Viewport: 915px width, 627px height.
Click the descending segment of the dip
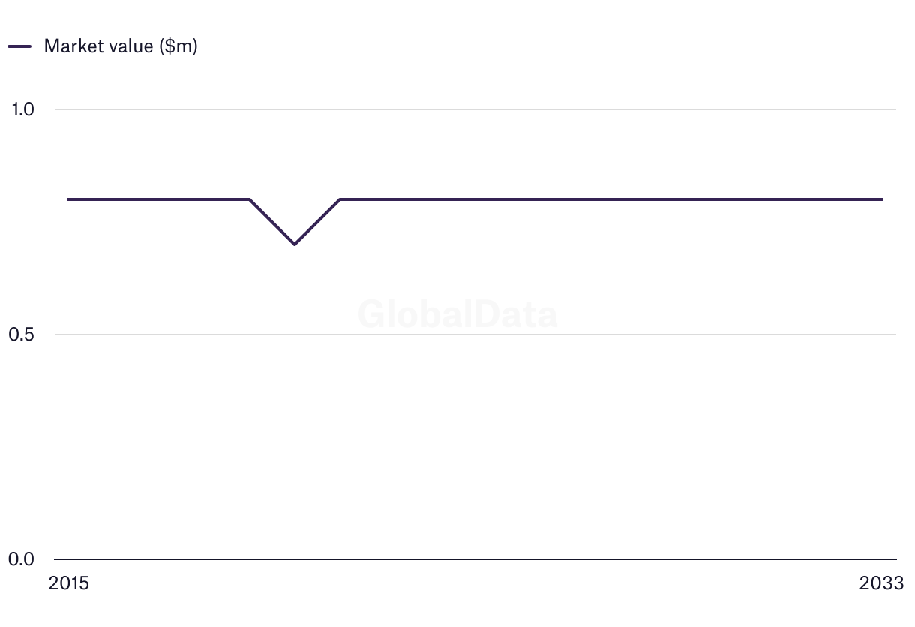point(271,222)
